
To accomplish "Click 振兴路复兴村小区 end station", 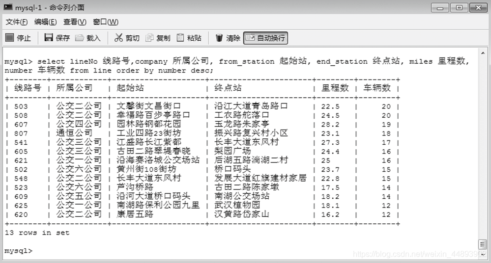I will point(251,133).
